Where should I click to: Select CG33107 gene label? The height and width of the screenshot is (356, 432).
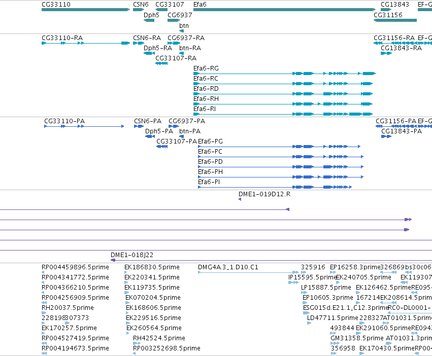[170, 5]
